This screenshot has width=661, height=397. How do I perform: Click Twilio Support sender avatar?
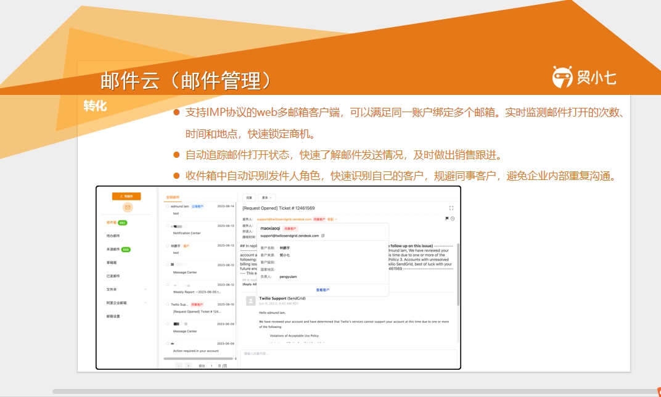pos(250,300)
